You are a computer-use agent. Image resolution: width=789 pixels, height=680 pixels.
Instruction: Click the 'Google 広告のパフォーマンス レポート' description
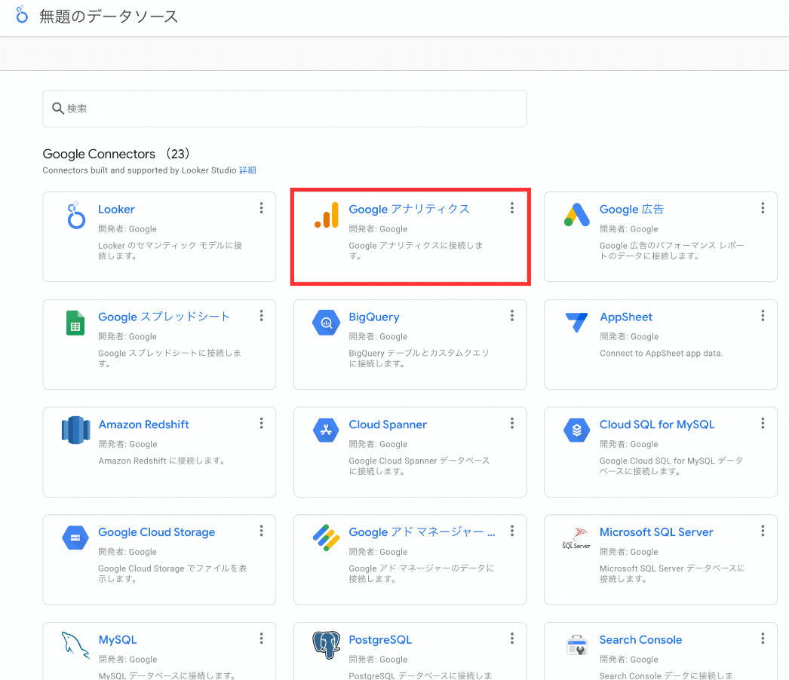pos(672,250)
